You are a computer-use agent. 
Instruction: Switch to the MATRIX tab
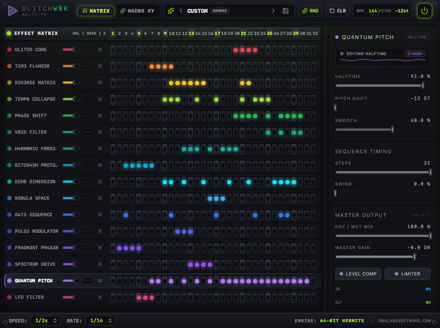tap(96, 11)
